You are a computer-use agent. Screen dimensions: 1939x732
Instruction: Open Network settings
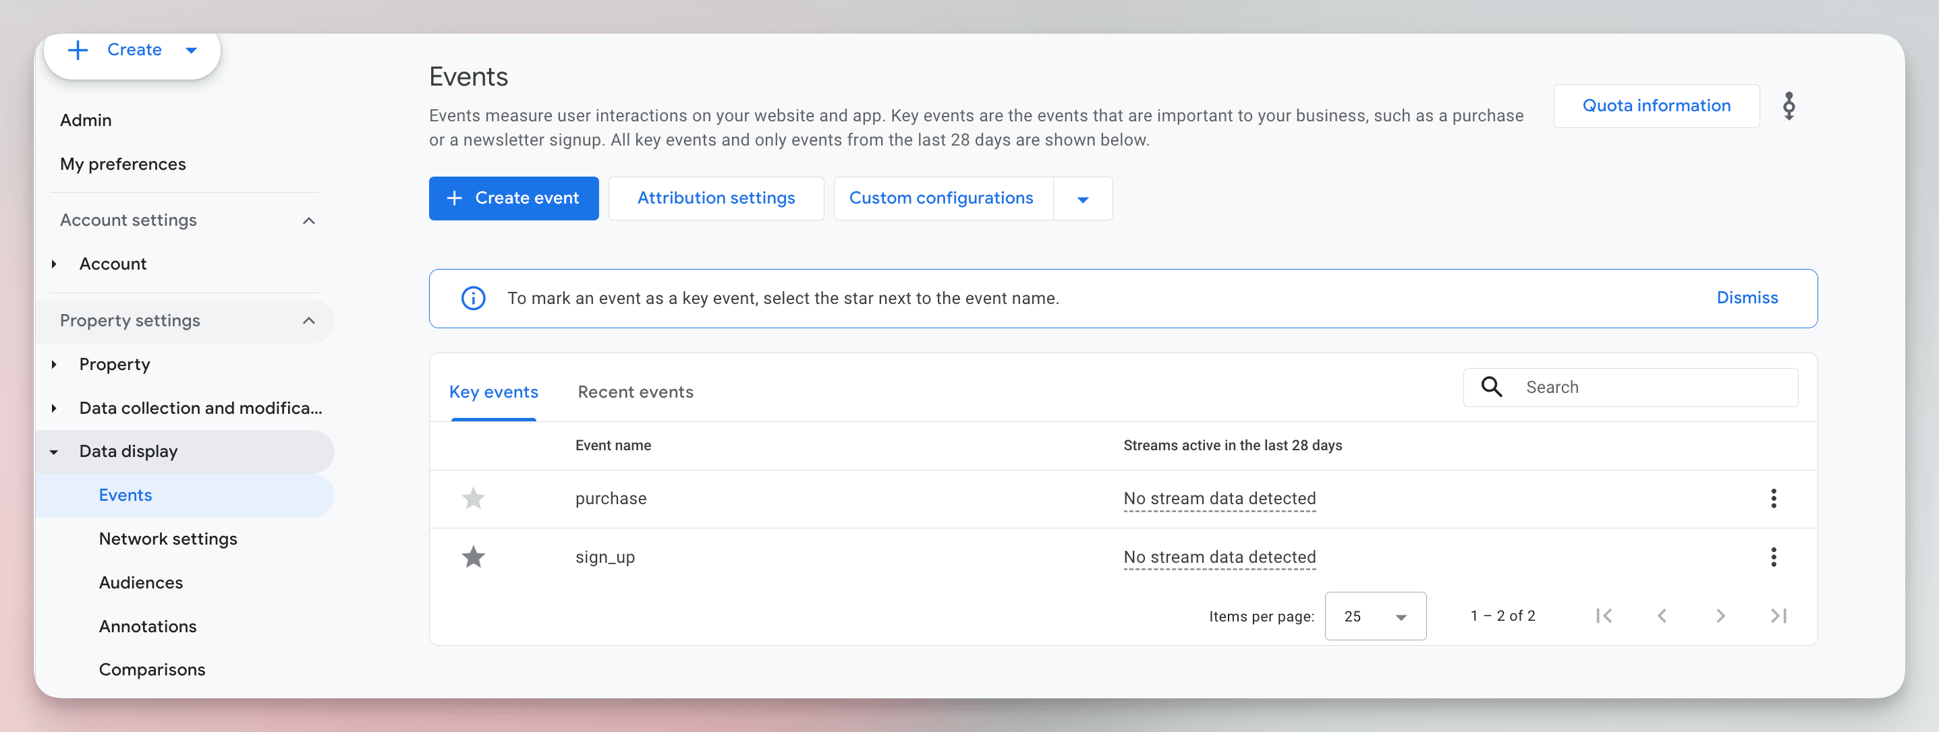point(168,539)
